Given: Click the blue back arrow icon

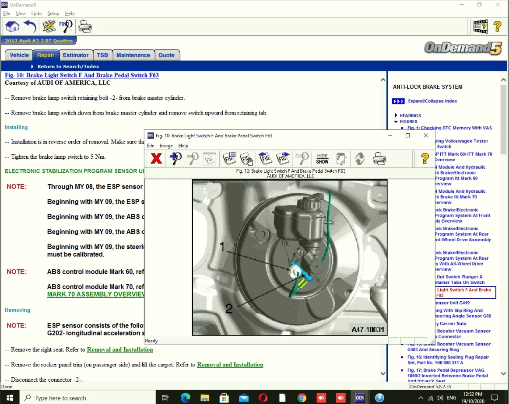Looking at the screenshot, I should [x=30, y=27].
